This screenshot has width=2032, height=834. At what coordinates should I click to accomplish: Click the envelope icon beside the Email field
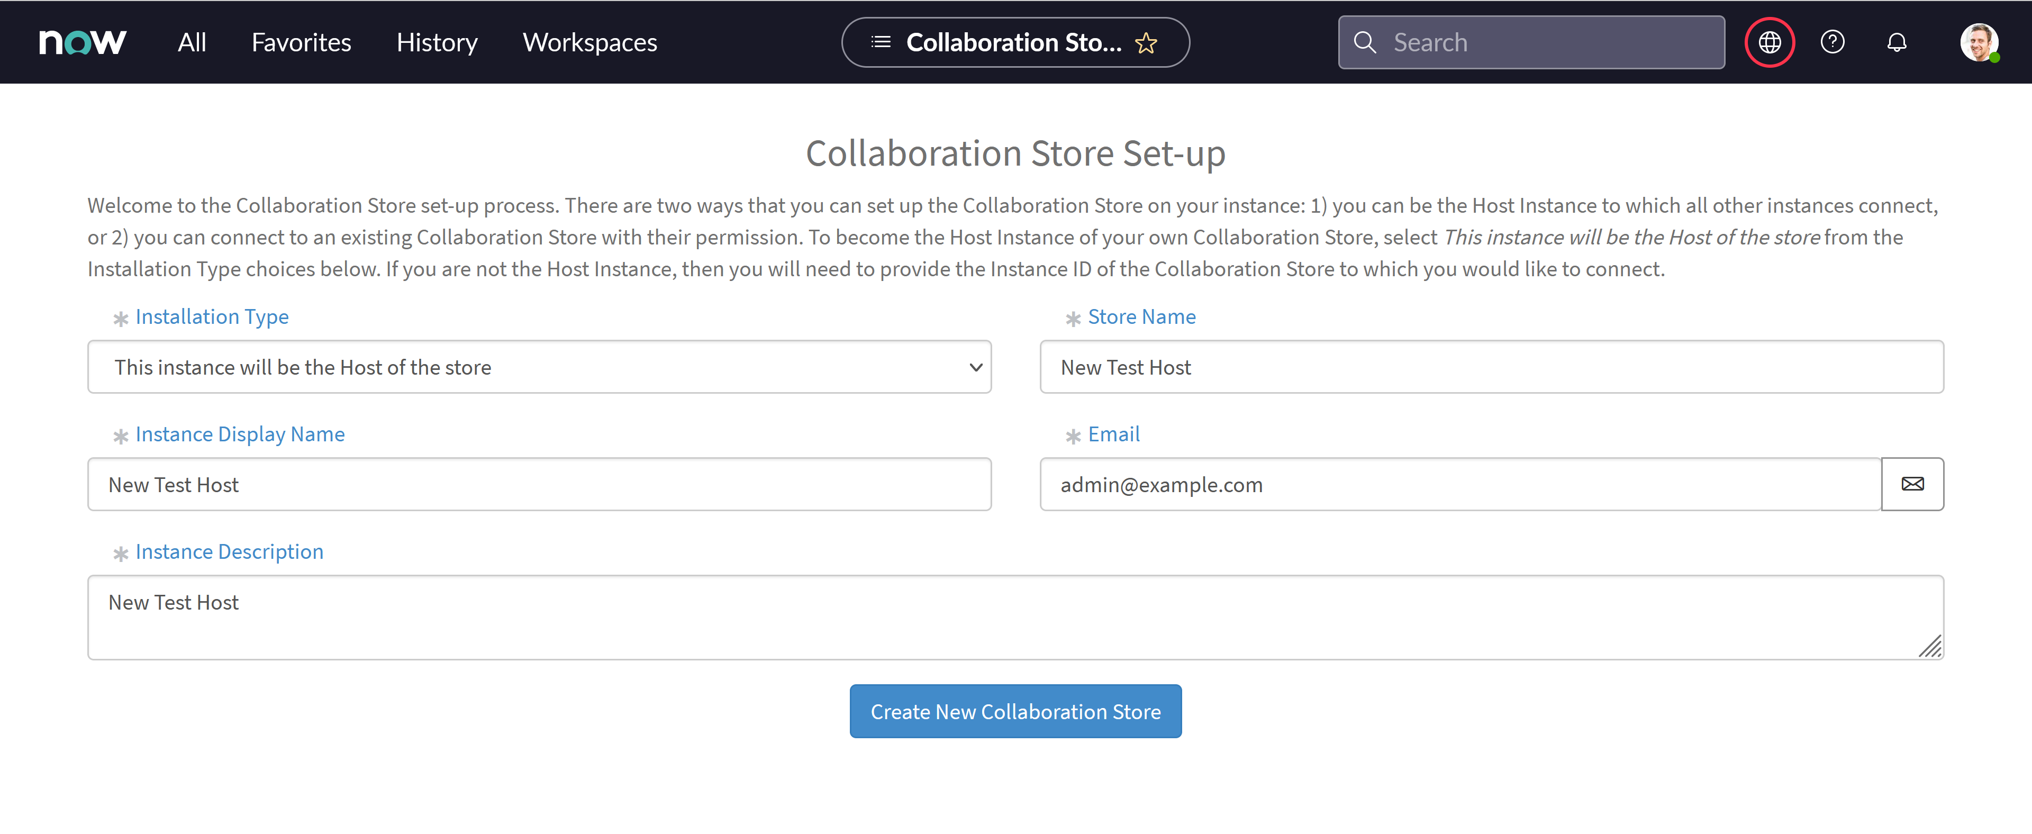click(x=1913, y=484)
